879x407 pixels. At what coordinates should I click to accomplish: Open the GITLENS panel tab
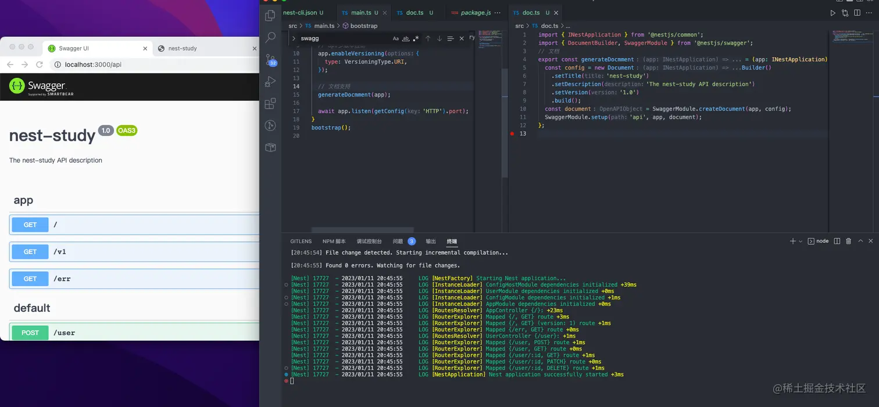pos(301,241)
